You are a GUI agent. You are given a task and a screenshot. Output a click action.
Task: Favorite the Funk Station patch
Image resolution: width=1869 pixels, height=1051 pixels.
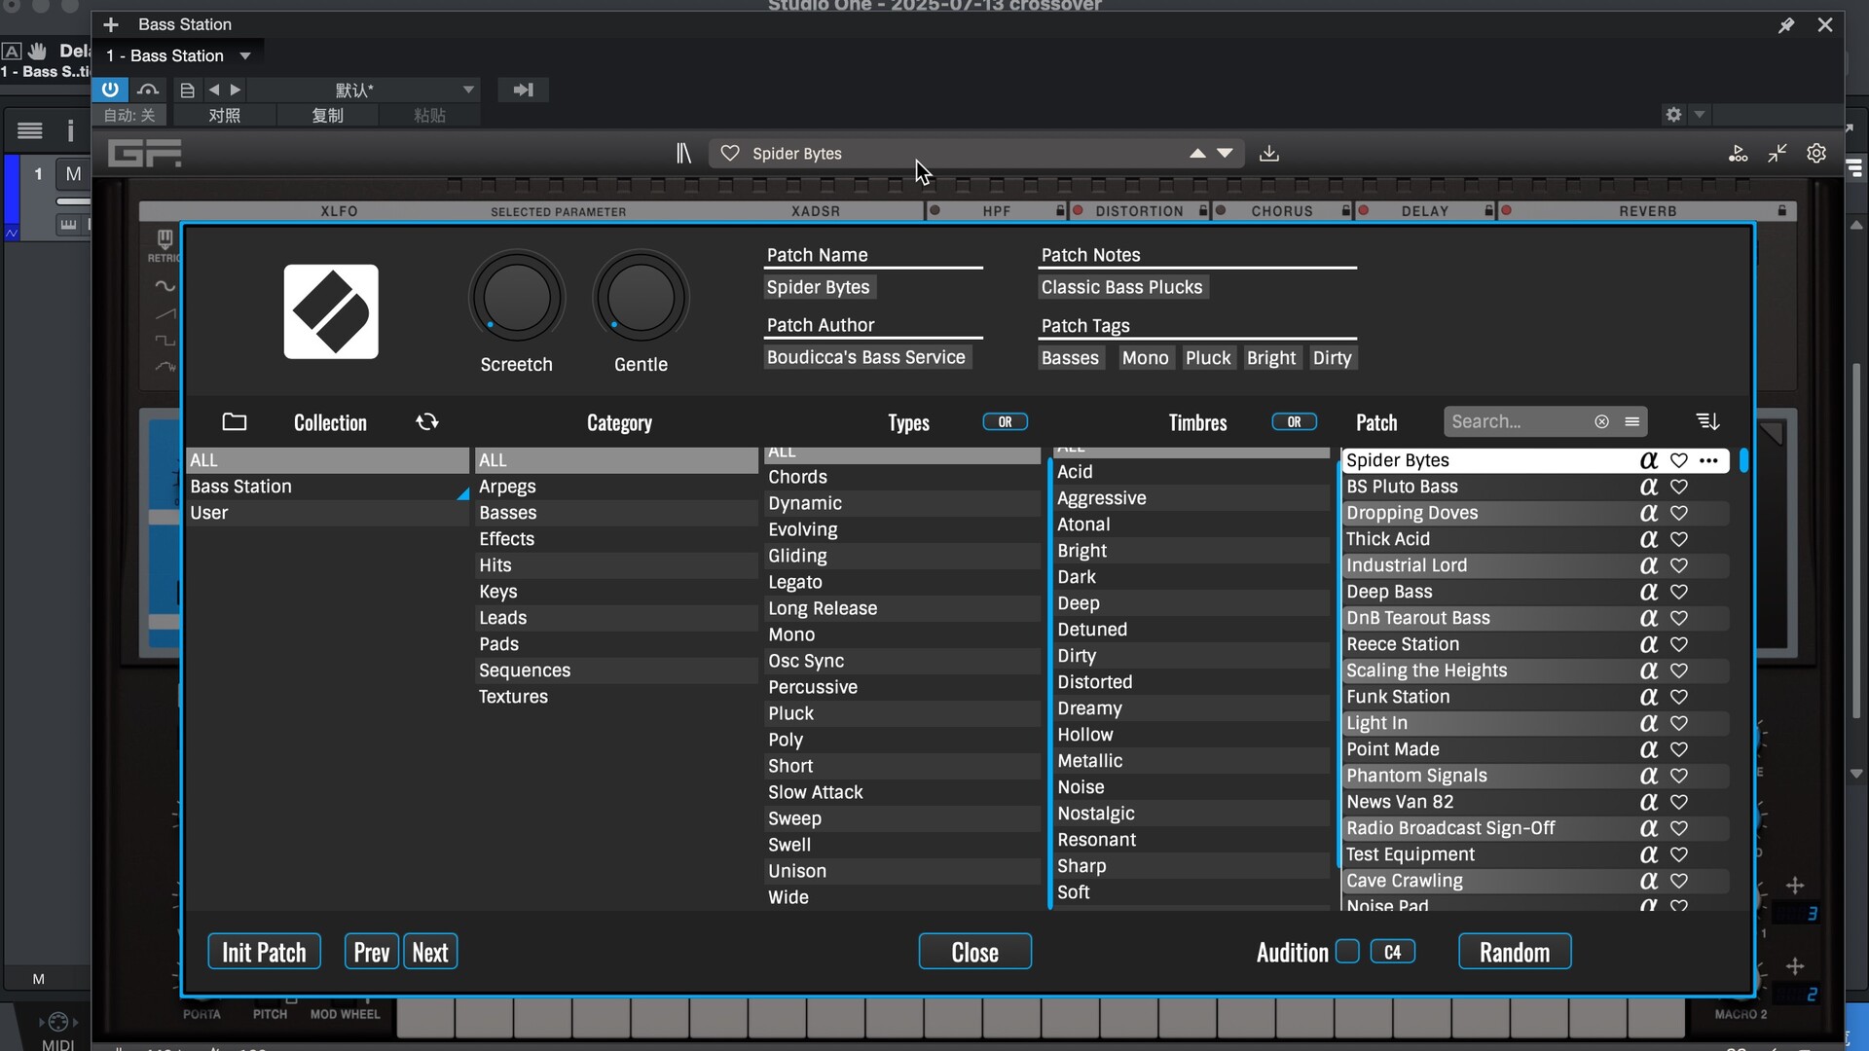1679,697
